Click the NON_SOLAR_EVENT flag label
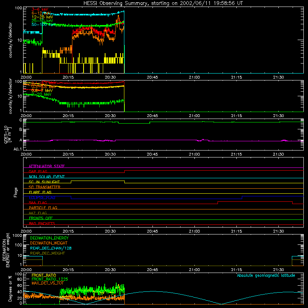Viewport: 308px width, 308px height. click(47, 177)
